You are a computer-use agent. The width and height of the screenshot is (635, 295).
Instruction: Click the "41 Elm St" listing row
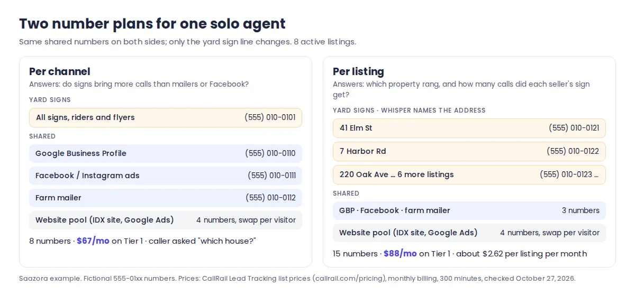[469, 128]
